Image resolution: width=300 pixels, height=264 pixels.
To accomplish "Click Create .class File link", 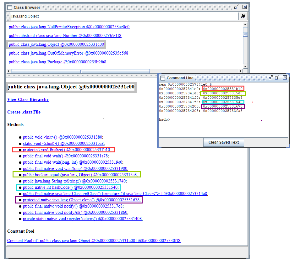I will click(24, 112).
